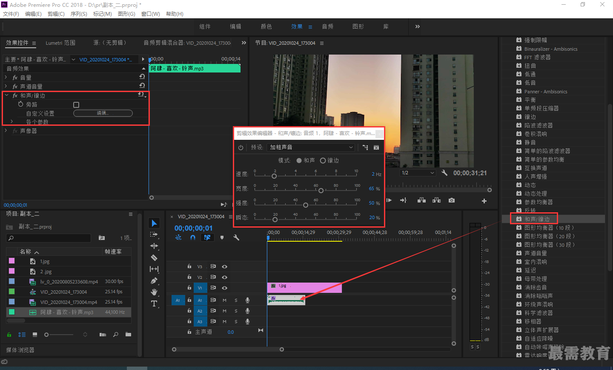This screenshot has height=370, width=613.
Task: Expand 声像器 effect properties
Action: click(x=6, y=130)
